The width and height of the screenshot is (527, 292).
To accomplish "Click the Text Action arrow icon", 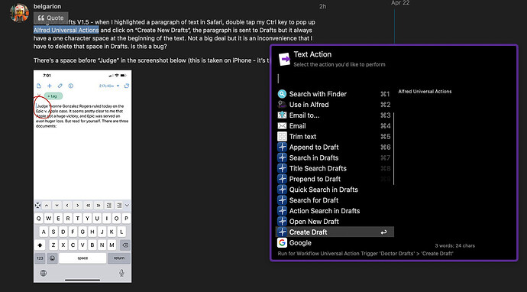I will click(x=284, y=60).
